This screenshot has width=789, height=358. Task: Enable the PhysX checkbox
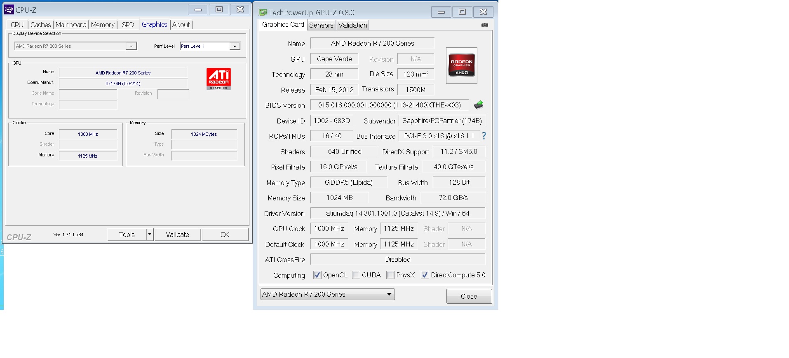click(x=390, y=275)
